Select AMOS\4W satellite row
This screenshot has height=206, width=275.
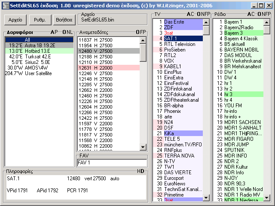[39, 68]
